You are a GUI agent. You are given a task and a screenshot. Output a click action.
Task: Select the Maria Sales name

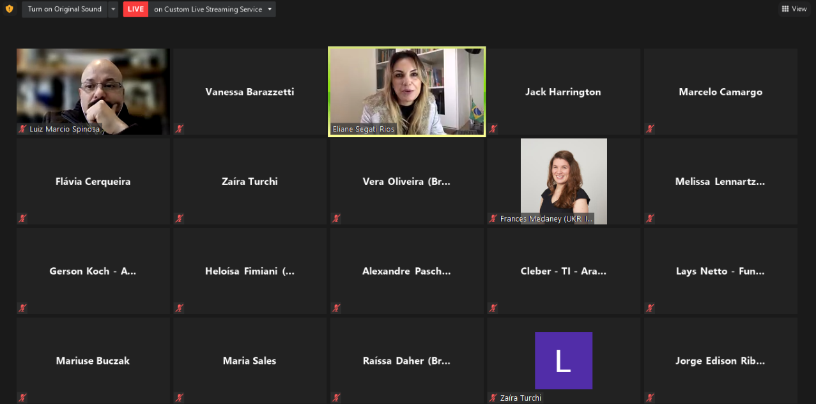[250, 361]
